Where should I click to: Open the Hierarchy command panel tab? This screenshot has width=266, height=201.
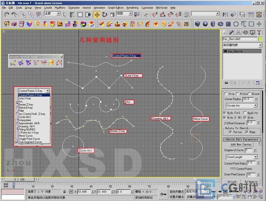click(x=238, y=32)
